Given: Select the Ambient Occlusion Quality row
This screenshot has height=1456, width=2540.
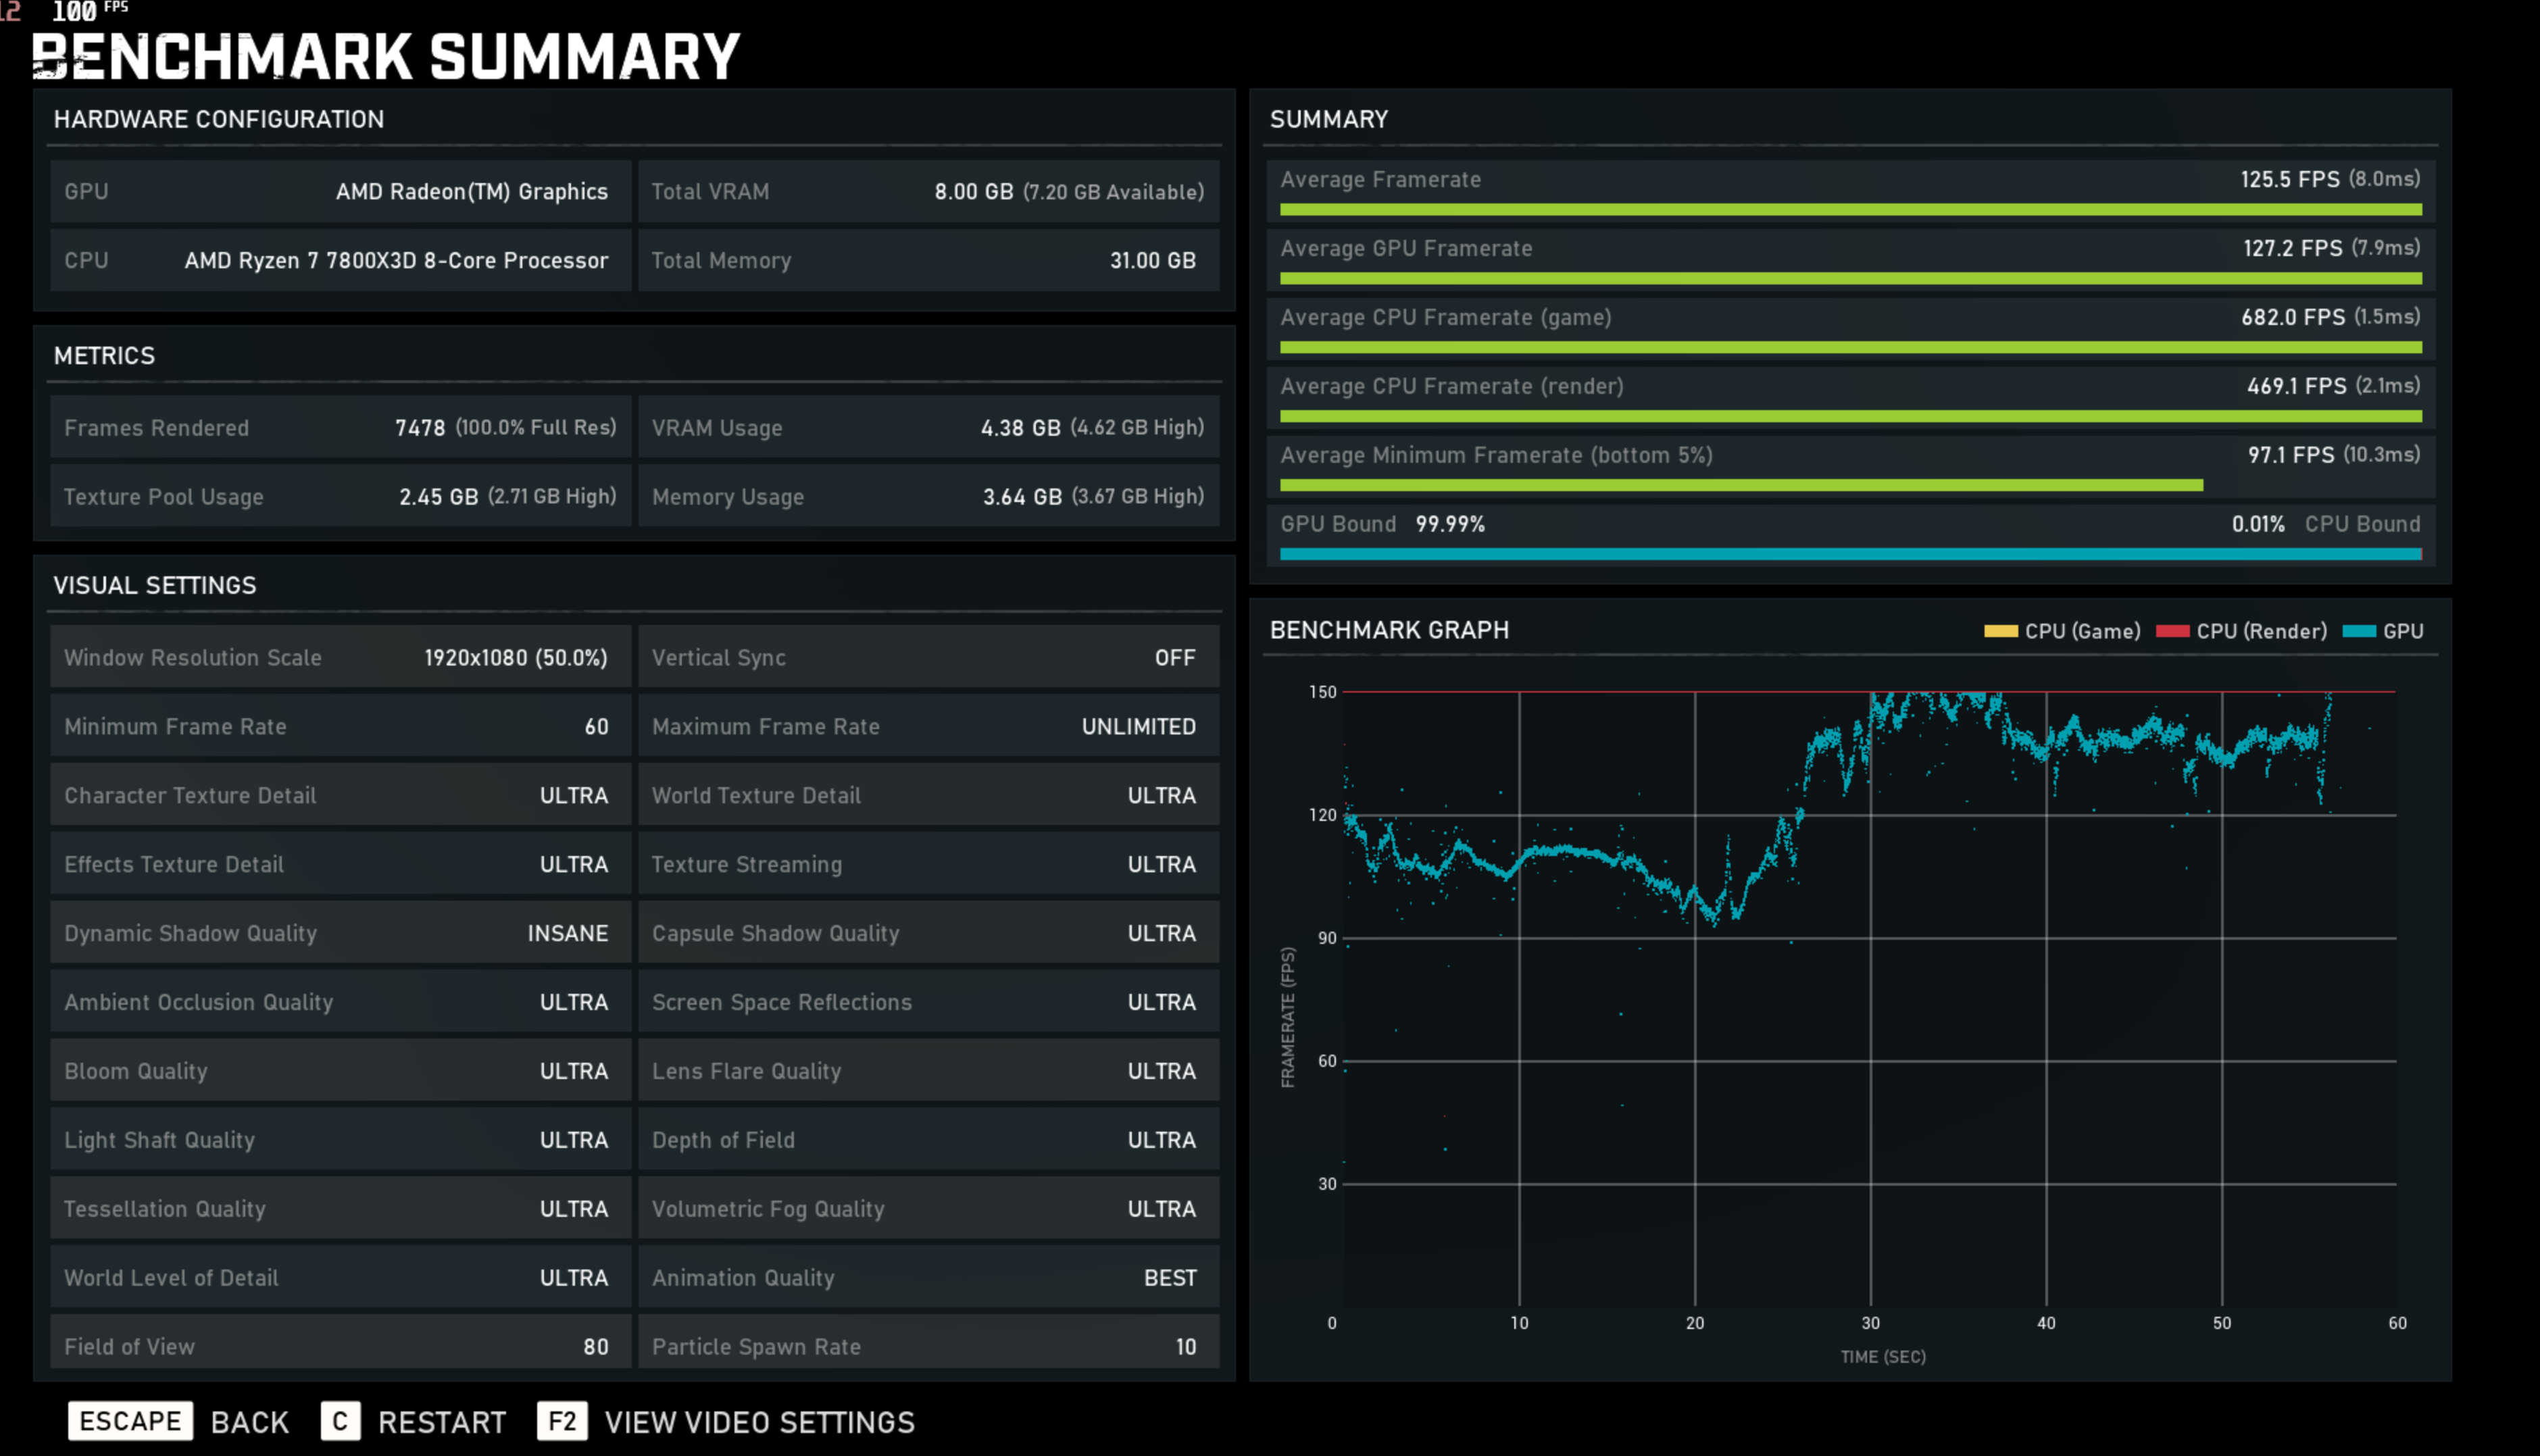Looking at the screenshot, I should pos(341,1002).
